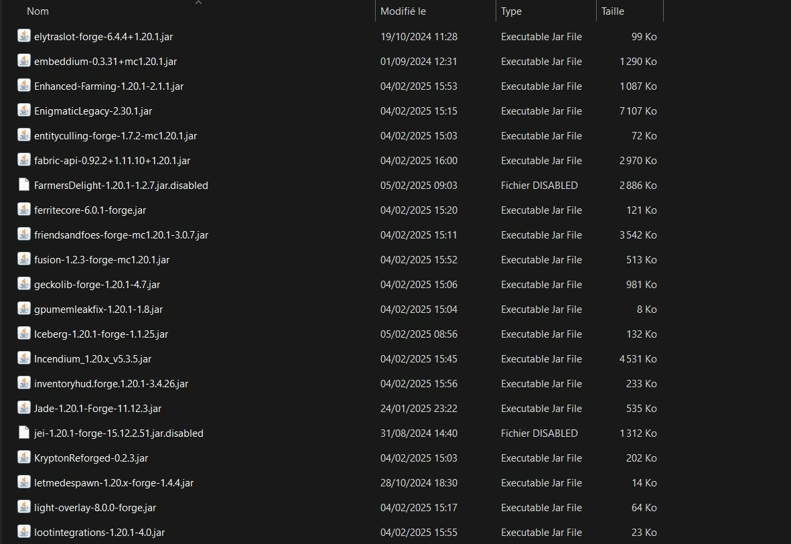
Task: Click the icon next to jei-1.20.1-forge disabled file
Action: click(x=23, y=433)
